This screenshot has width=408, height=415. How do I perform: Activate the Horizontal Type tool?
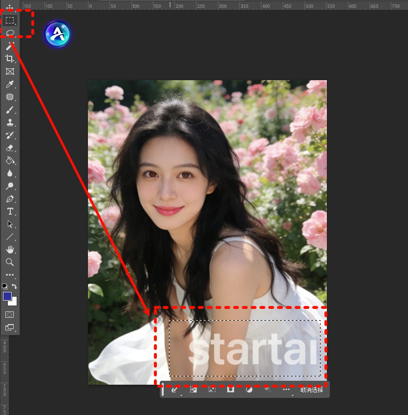[10, 212]
